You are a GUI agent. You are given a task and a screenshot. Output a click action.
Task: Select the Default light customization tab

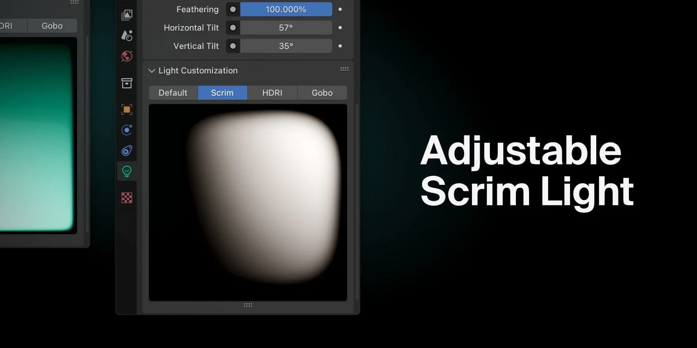pos(173,93)
